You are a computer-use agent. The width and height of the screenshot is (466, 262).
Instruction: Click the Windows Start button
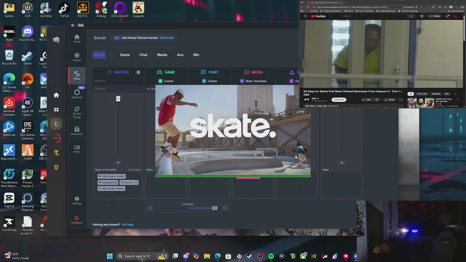pos(110,256)
